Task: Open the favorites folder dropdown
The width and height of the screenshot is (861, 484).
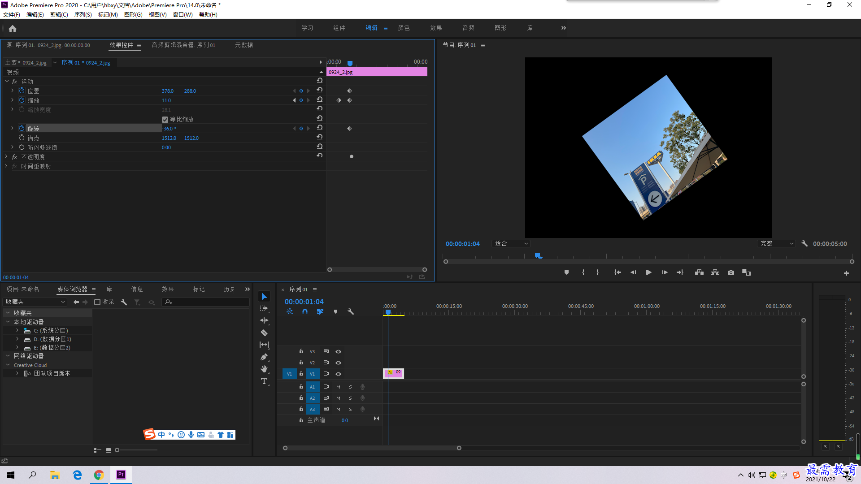Action: (x=35, y=302)
